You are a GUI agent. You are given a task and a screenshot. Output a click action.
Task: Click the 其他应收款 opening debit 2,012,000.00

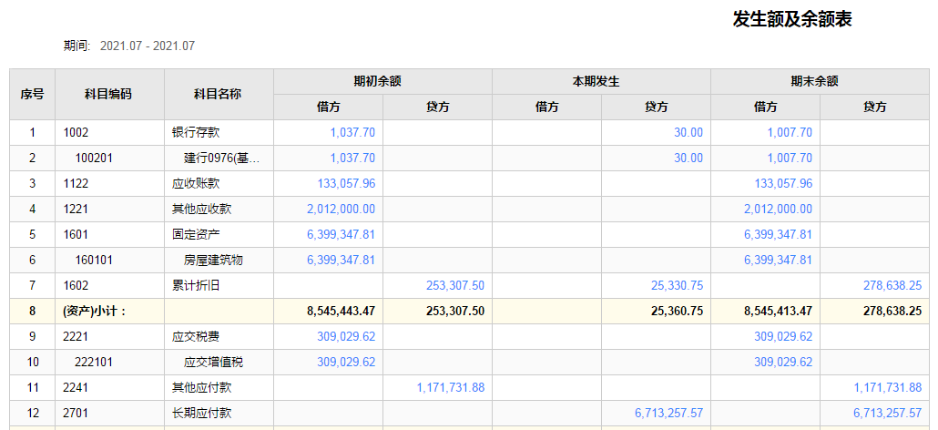coord(341,210)
